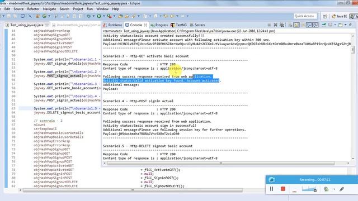Switch to the imademethink_jayway/pom.xml editor tab
Viewport: 358px width, 201px height.
point(76,25)
